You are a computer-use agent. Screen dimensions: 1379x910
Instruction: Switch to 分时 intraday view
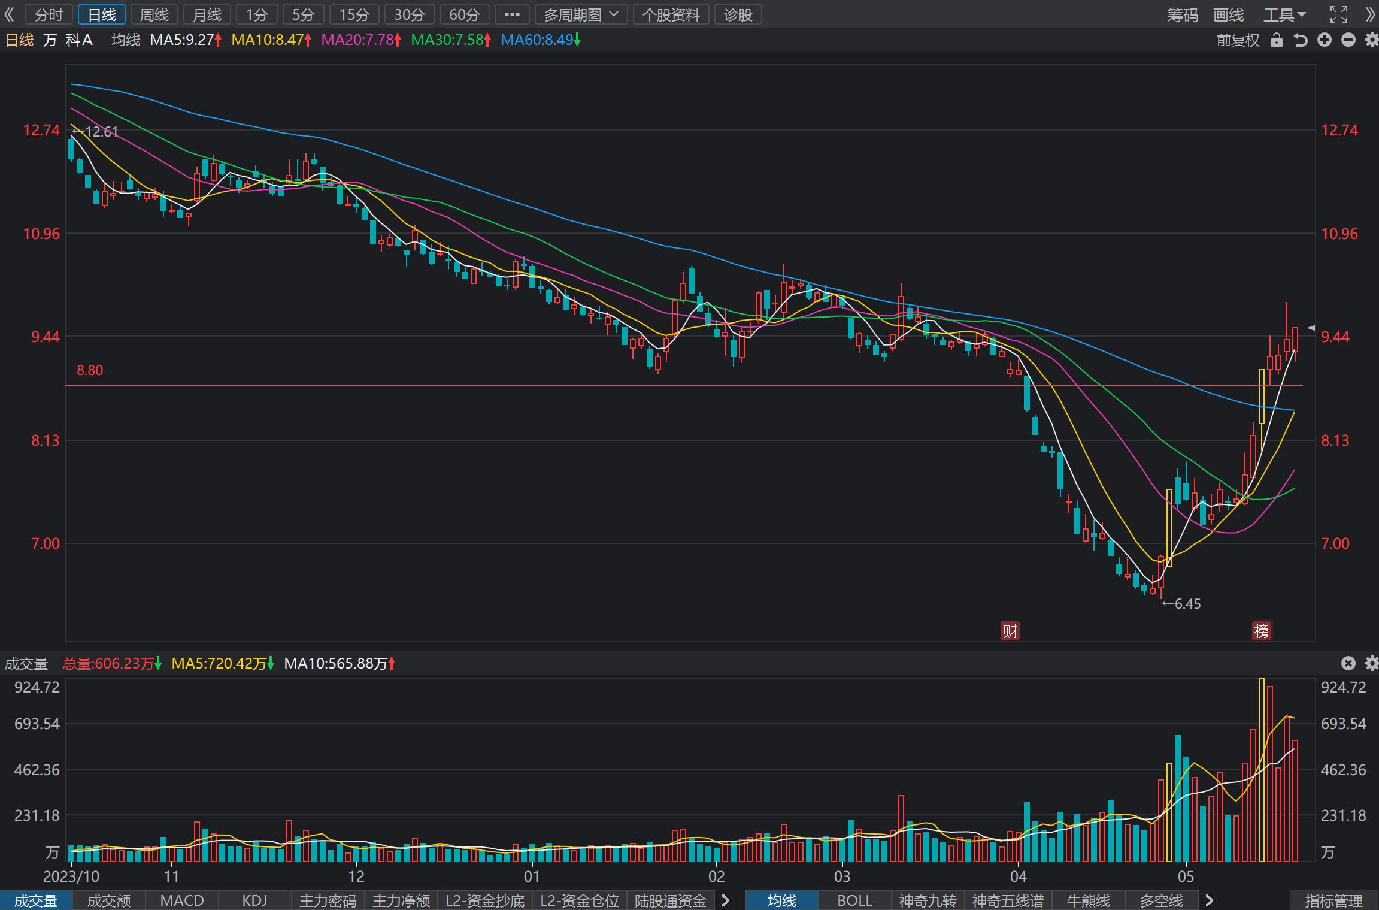49,14
